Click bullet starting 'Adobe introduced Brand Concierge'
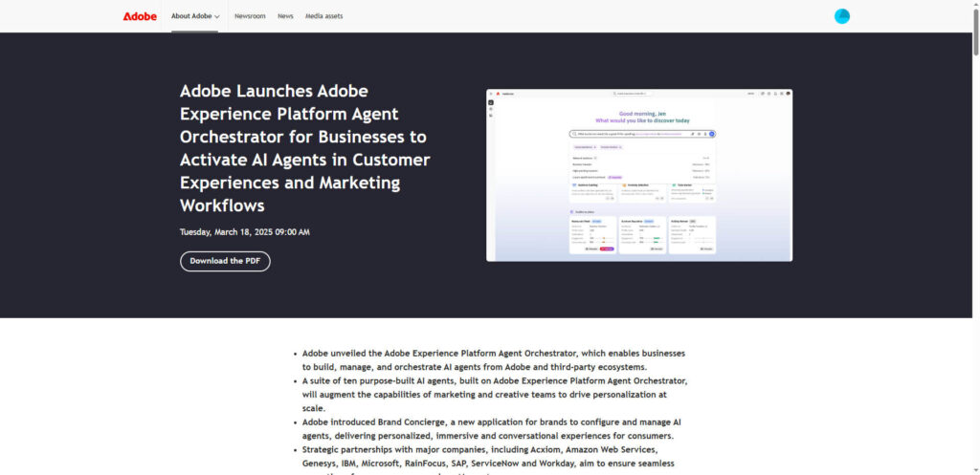The width and height of the screenshot is (980, 475). [492, 429]
